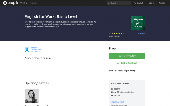
Task: Open the Teaching menu item
Action: [x=33, y=3]
